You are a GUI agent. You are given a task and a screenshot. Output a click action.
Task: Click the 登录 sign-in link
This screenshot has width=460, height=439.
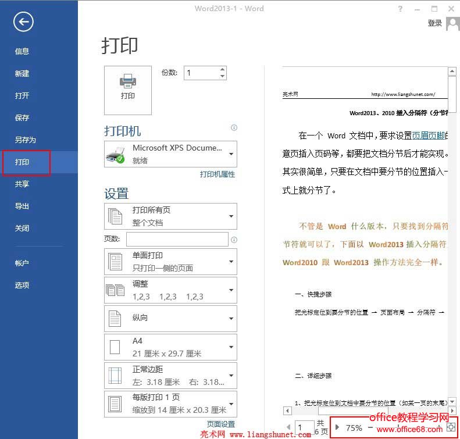point(435,23)
